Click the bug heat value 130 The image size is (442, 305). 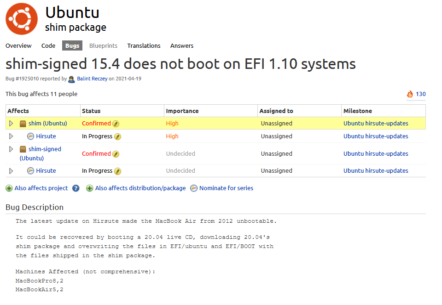pyautogui.click(x=420, y=94)
